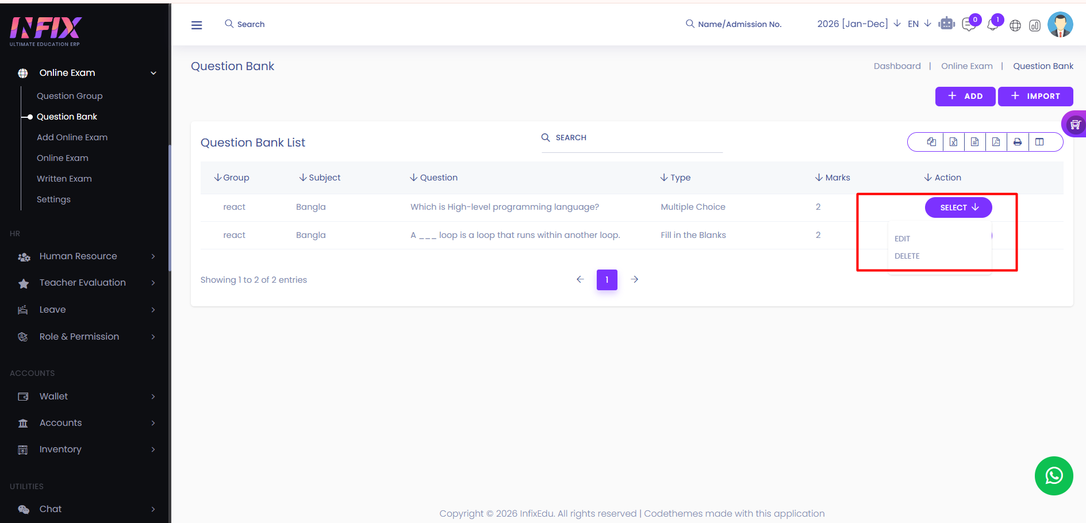Select page 1 in pagination

point(607,280)
